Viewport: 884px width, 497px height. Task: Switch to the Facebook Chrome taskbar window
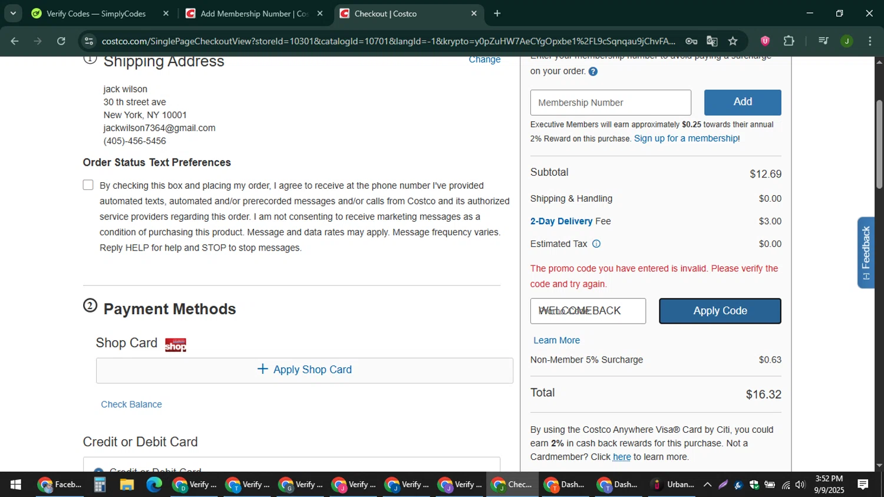pyautogui.click(x=59, y=485)
